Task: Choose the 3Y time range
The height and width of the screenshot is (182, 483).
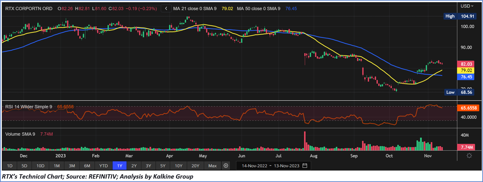Action: click(148, 166)
